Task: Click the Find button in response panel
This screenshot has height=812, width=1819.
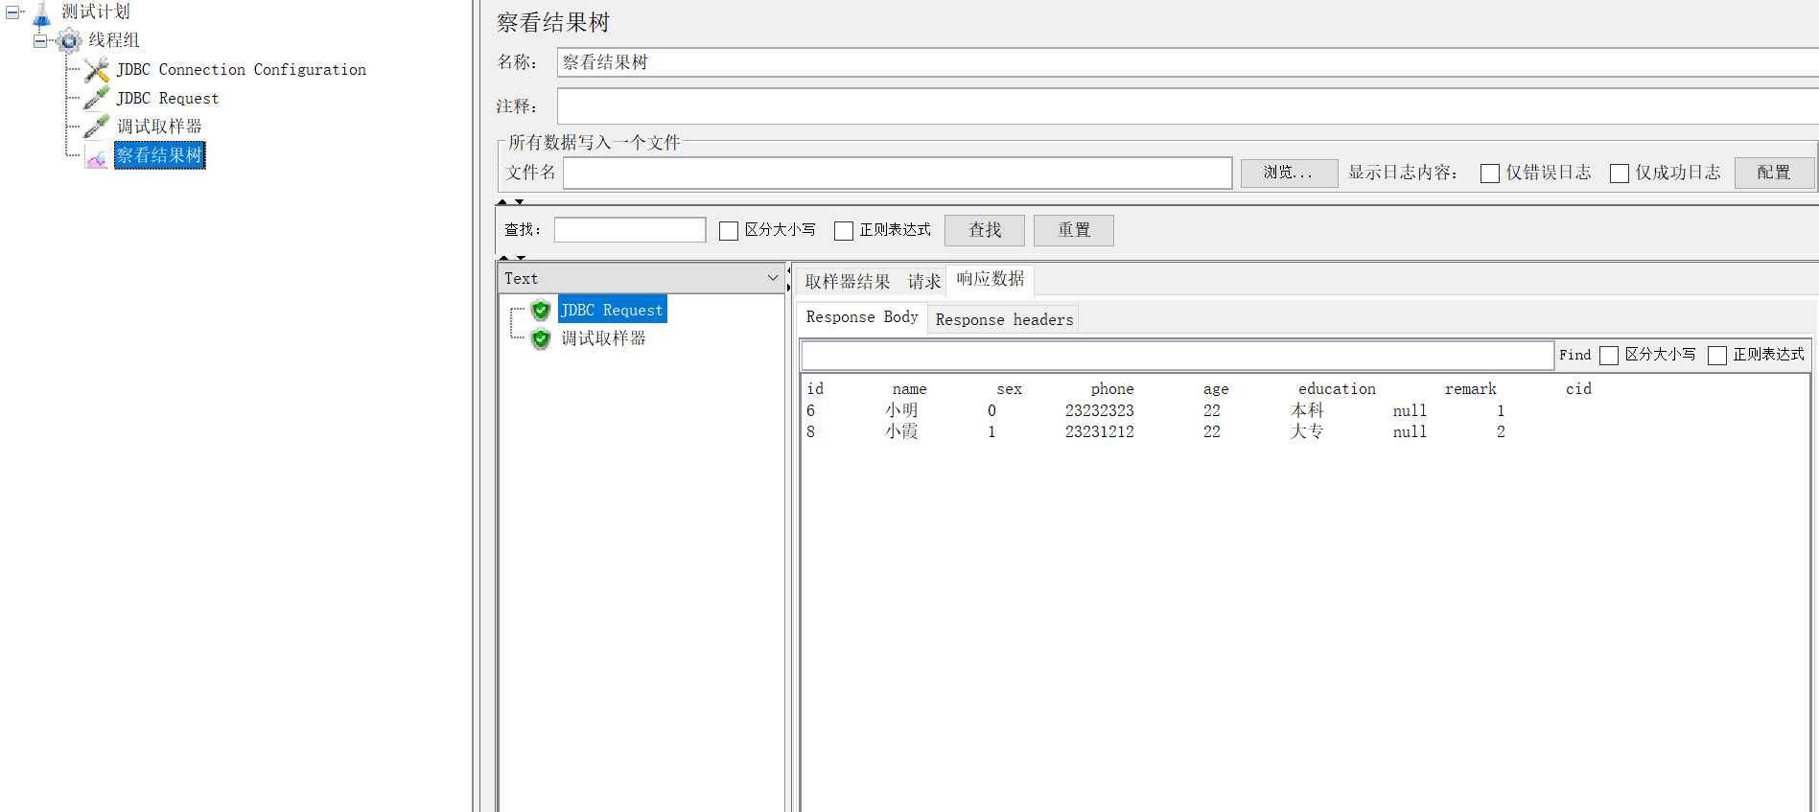Action: coord(1574,355)
